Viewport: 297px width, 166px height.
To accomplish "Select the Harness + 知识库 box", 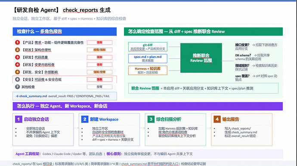I will [x=148, y=70].
